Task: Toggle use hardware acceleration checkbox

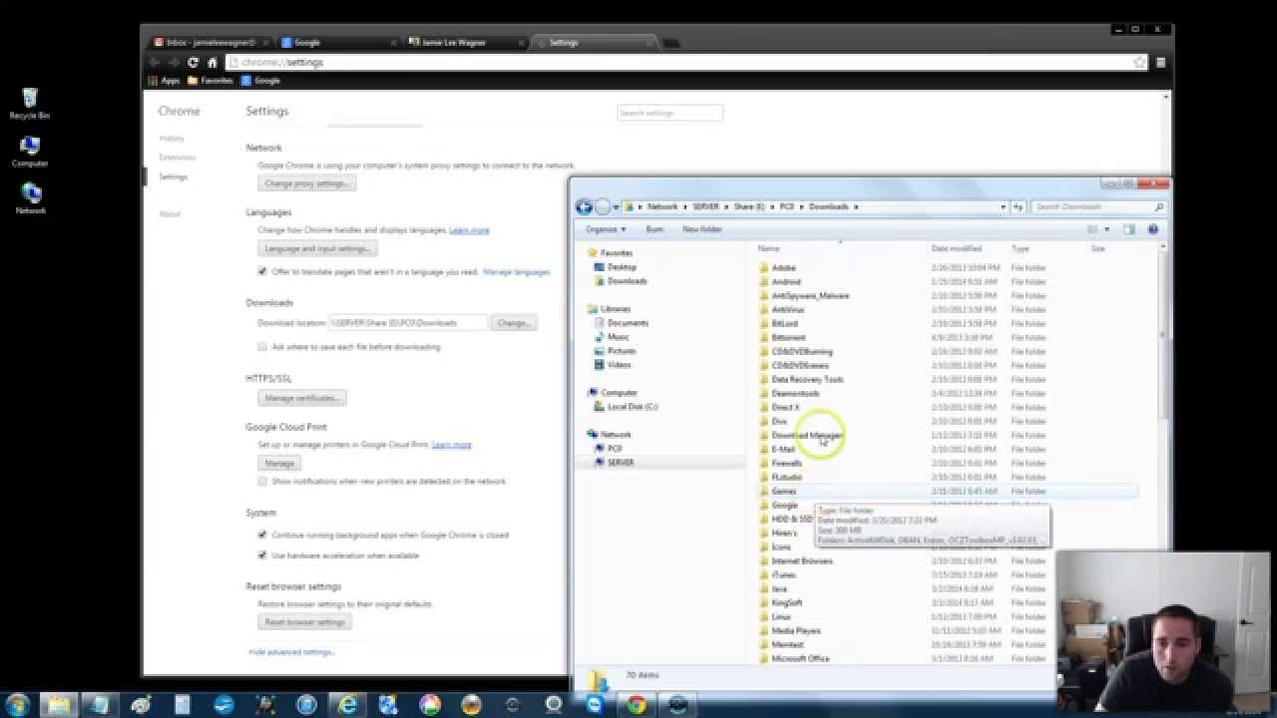Action: coord(262,555)
